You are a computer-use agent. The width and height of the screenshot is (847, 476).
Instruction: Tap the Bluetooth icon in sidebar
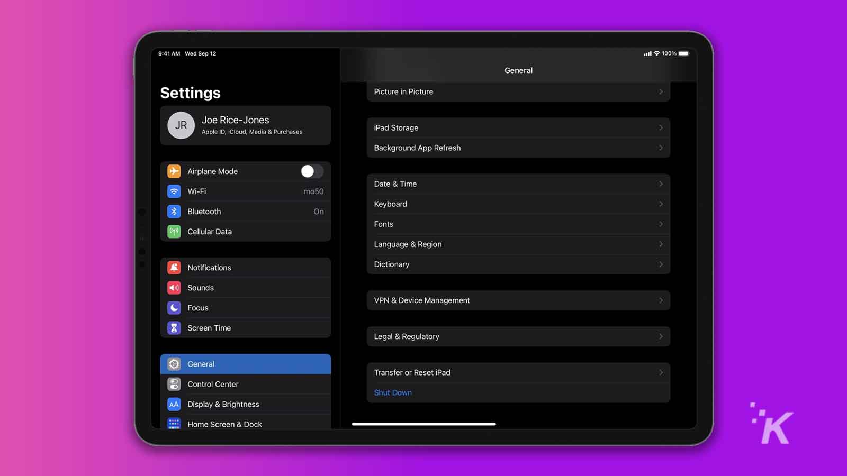click(x=174, y=212)
